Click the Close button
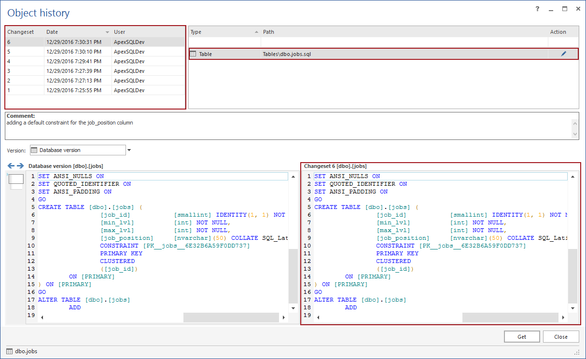This screenshot has height=359, width=586. point(561,336)
